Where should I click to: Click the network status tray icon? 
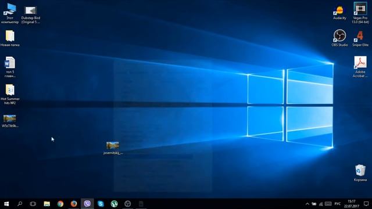tap(321, 204)
